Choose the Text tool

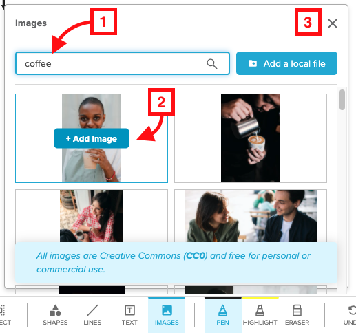[x=129, y=315]
